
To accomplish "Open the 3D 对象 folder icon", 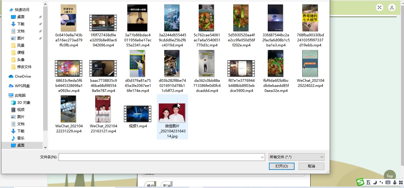I will (13, 103).
